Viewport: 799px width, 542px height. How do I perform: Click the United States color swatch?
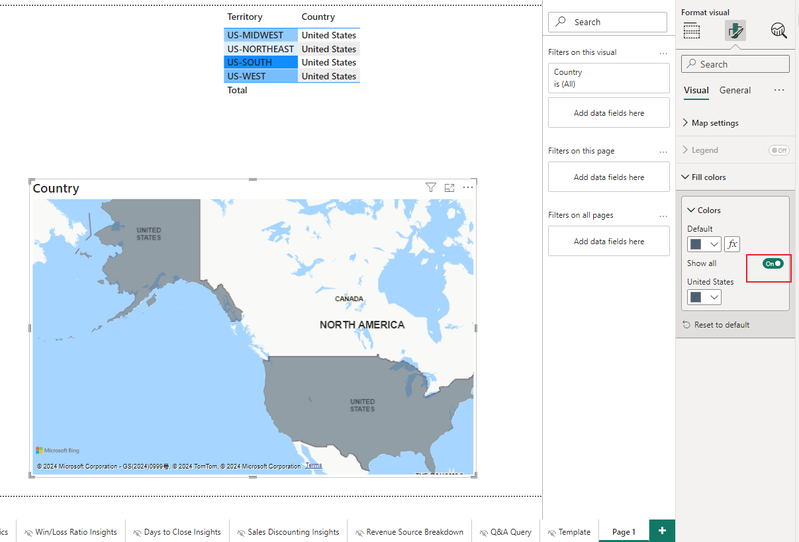pos(696,297)
